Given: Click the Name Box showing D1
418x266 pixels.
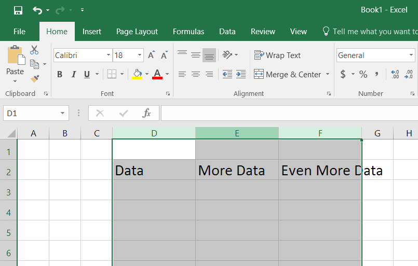Looking at the screenshot, I should (36, 113).
